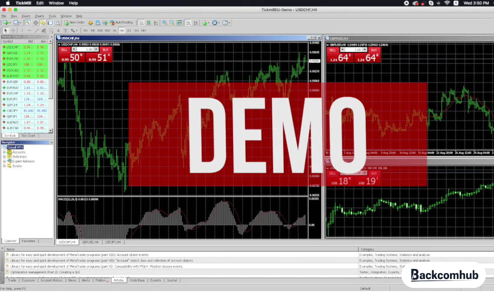
Task: Open article 'Optimization management (Part I)'
Action: tap(45, 272)
